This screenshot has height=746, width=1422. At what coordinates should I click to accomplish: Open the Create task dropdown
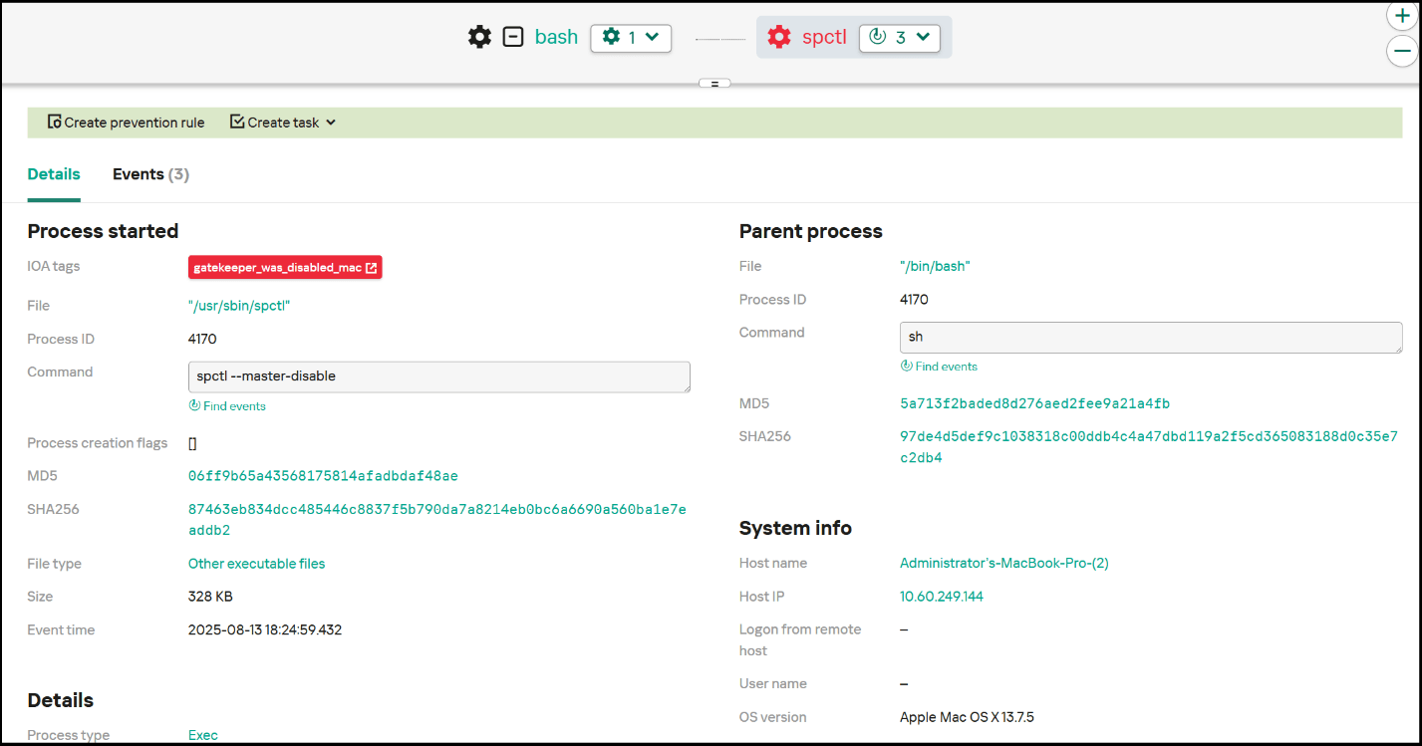click(282, 122)
